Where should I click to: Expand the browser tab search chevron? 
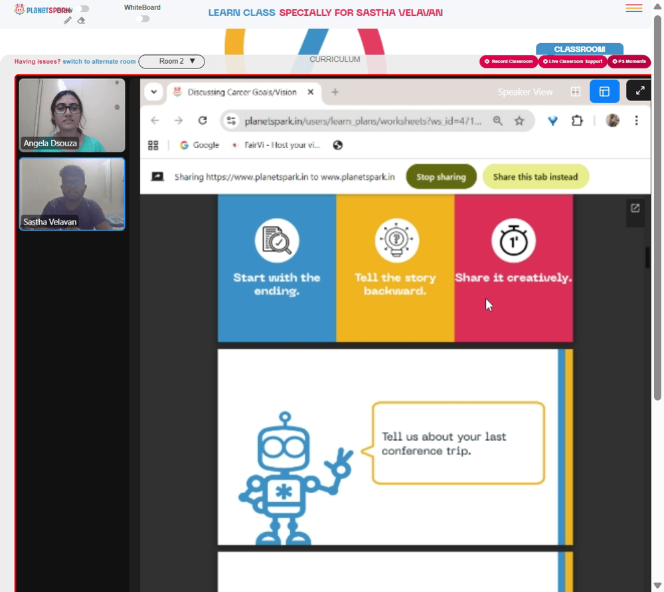click(154, 92)
